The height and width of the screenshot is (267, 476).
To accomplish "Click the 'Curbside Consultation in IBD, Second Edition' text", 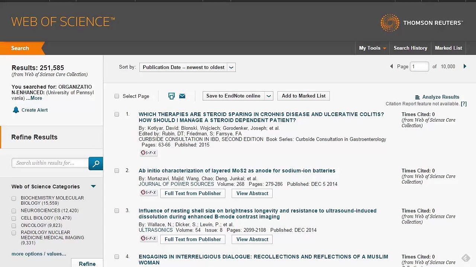I will coord(201,139).
